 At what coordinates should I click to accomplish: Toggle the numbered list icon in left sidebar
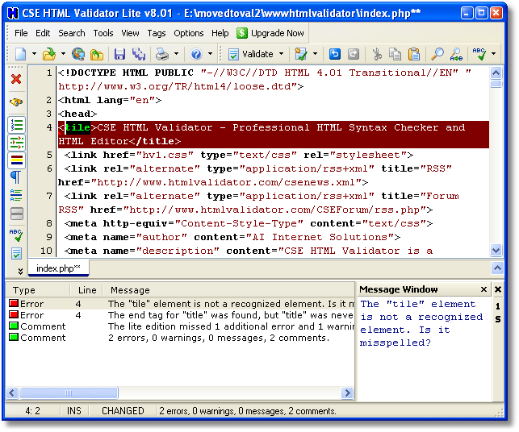17,125
